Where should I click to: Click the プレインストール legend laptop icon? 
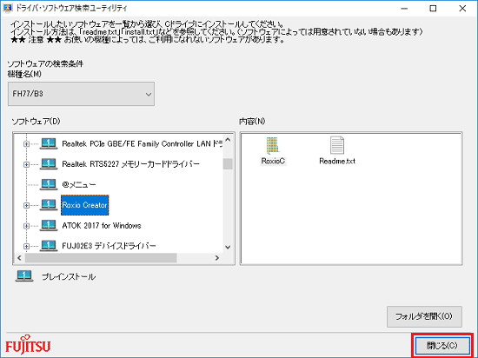(24, 276)
